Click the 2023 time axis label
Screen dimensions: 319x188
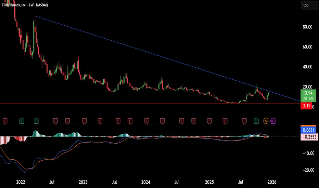[x=83, y=182]
